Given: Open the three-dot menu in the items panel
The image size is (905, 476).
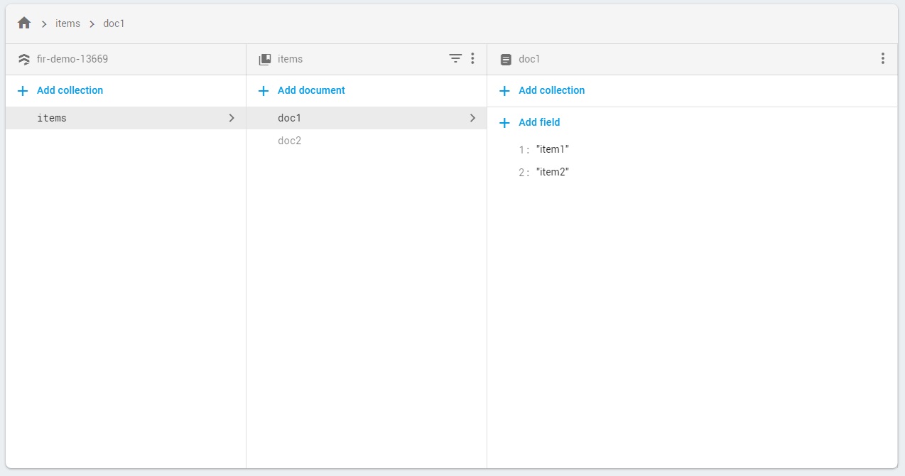Looking at the screenshot, I should [x=472, y=58].
